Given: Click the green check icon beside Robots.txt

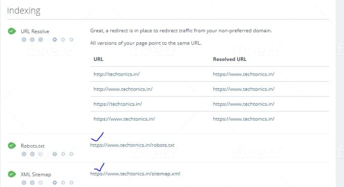Looking at the screenshot, I should pyautogui.click(x=12, y=146).
